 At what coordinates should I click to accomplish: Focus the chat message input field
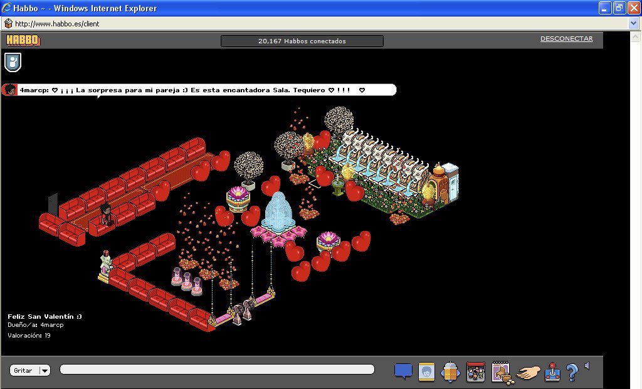[x=217, y=370]
